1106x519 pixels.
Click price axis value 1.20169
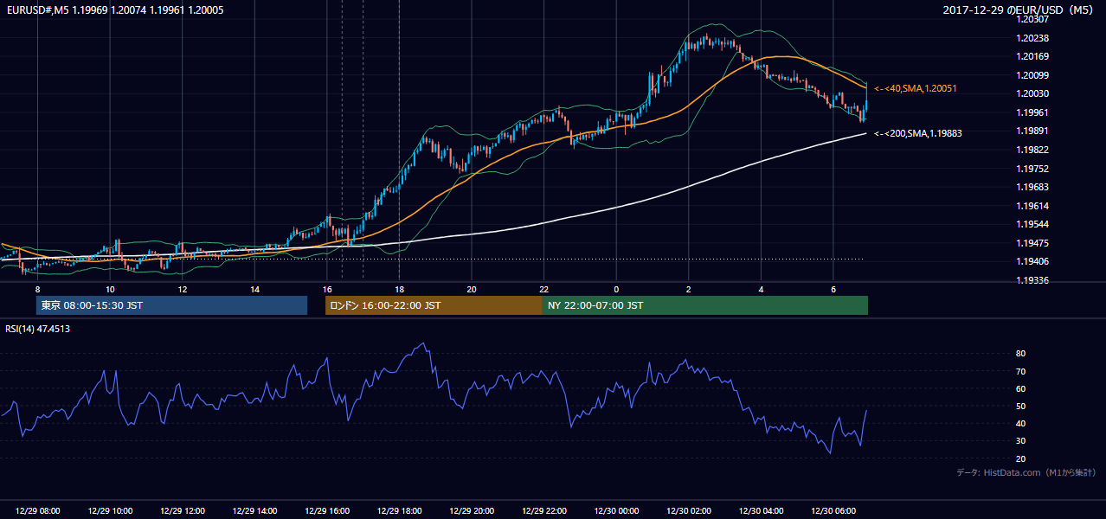1032,56
